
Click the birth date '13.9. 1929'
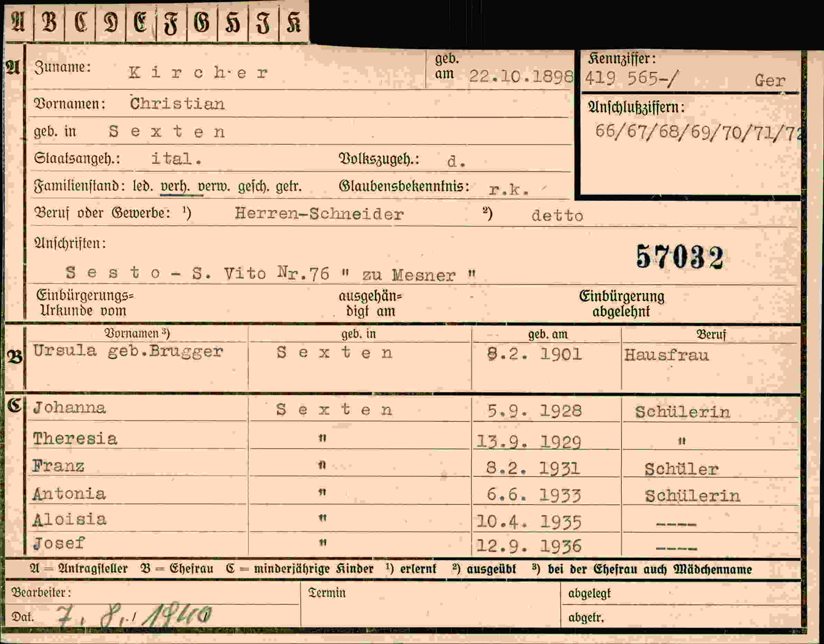click(x=529, y=441)
